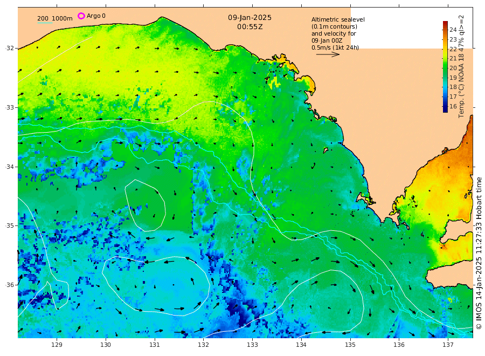
Task: Click the date text 09-Jan-2025
Action: click(250, 18)
